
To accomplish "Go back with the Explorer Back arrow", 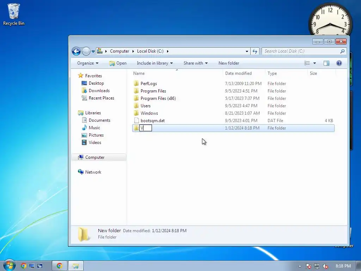I will pos(76,51).
